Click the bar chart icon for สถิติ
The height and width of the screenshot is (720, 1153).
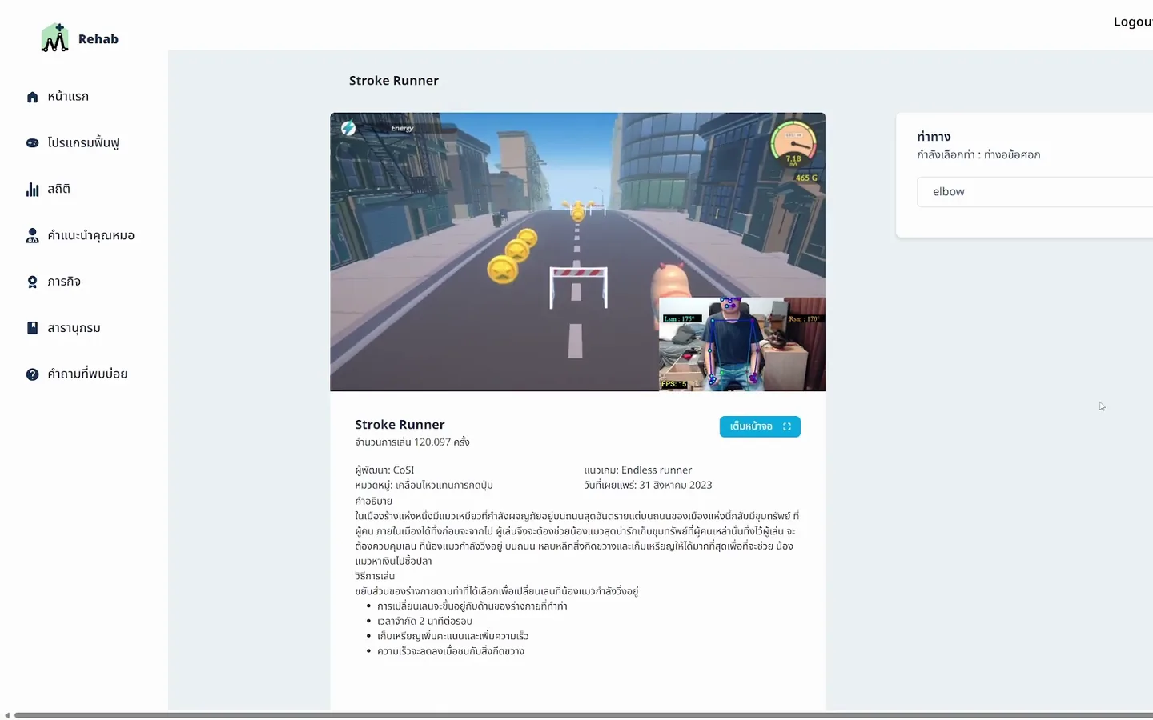click(x=32, y=190)
